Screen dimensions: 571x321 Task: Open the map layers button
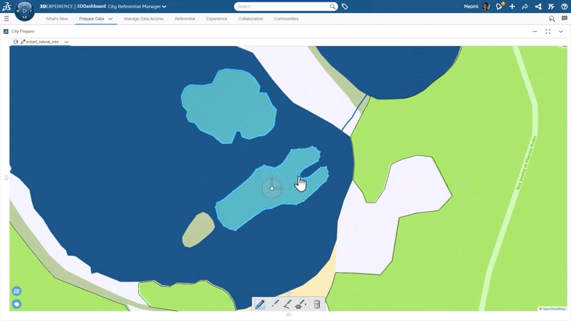[17, 291]
